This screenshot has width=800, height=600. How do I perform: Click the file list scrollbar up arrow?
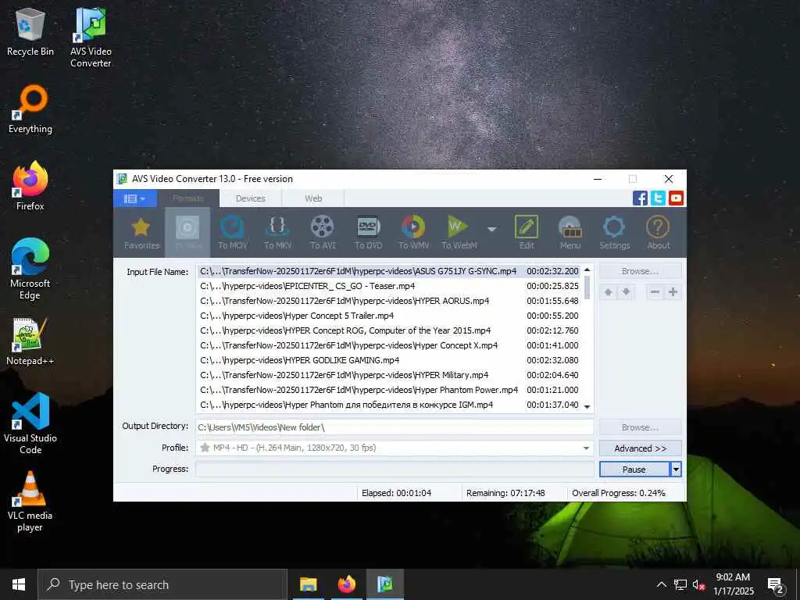click(x=587, y=270)
